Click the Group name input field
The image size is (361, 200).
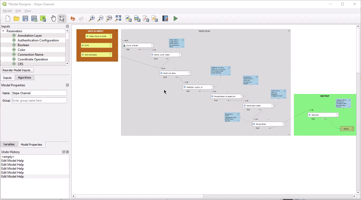click(39, 101)
